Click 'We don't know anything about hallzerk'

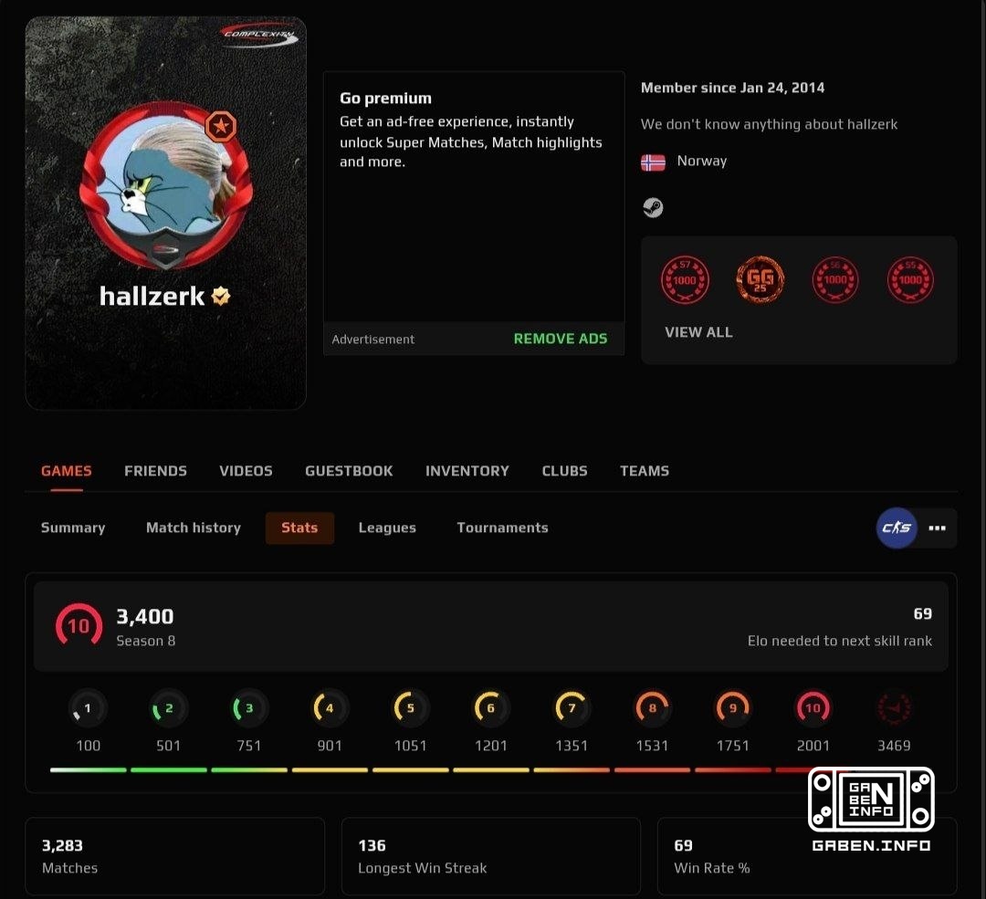pyautogui.click(x=769, y=124)
